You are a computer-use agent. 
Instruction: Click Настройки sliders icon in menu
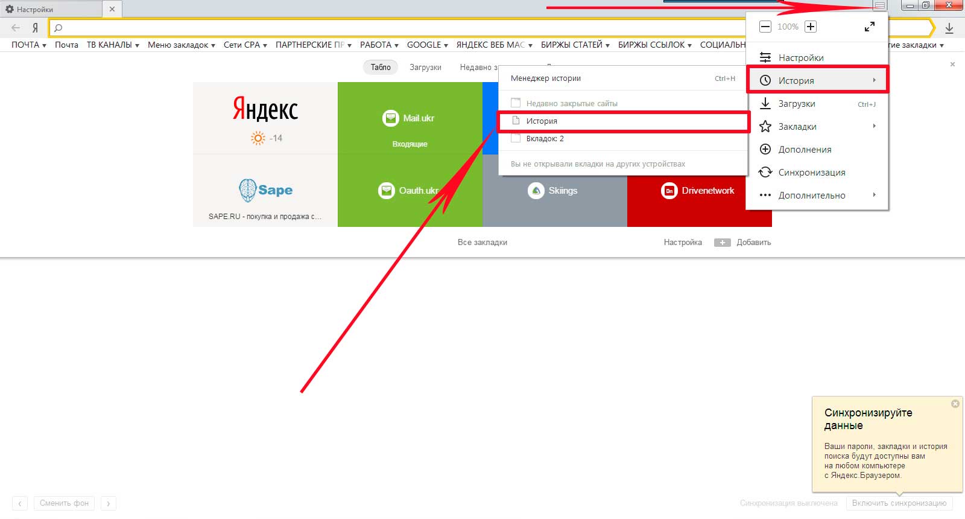pyautogui.click(x=765, y=57)
